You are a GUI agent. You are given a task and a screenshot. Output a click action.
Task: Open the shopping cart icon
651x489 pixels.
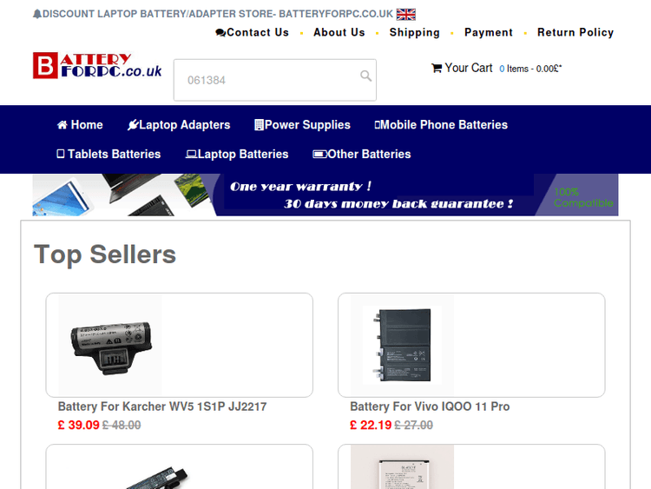pyautogui.click(x=437, y=68)
